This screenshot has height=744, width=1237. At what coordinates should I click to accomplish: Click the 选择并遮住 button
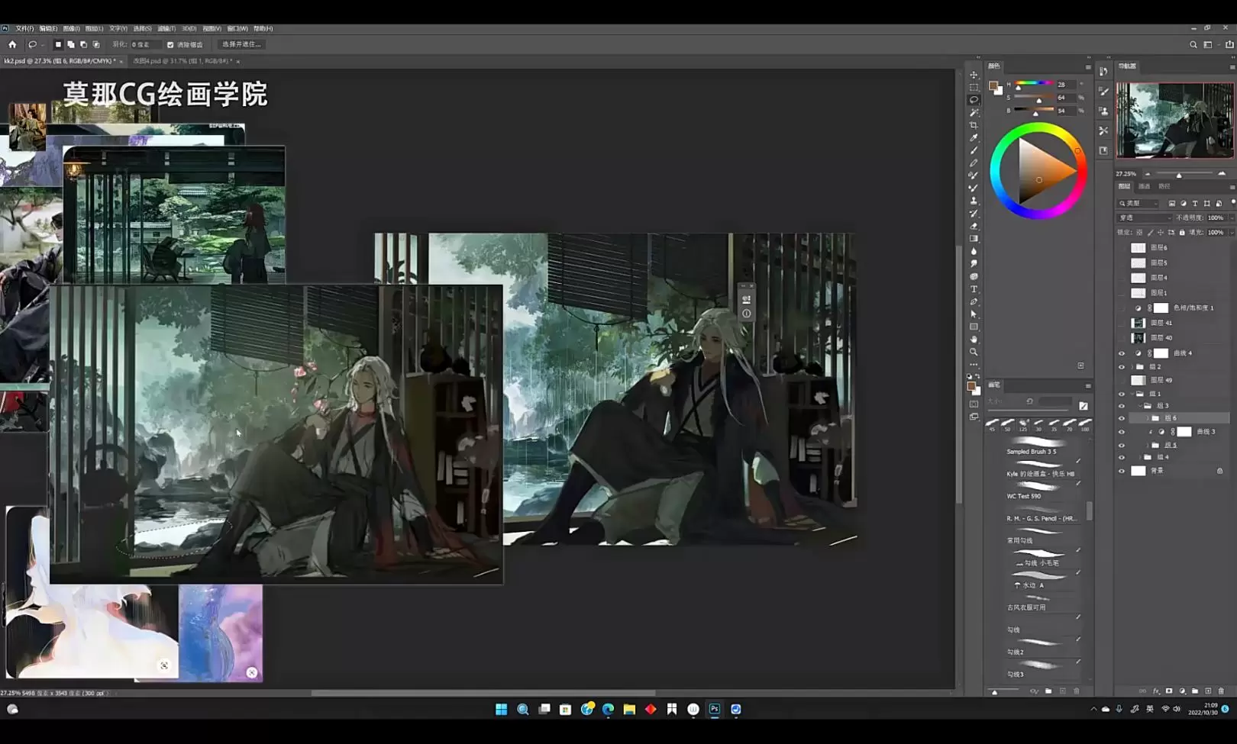click(241, 44)
